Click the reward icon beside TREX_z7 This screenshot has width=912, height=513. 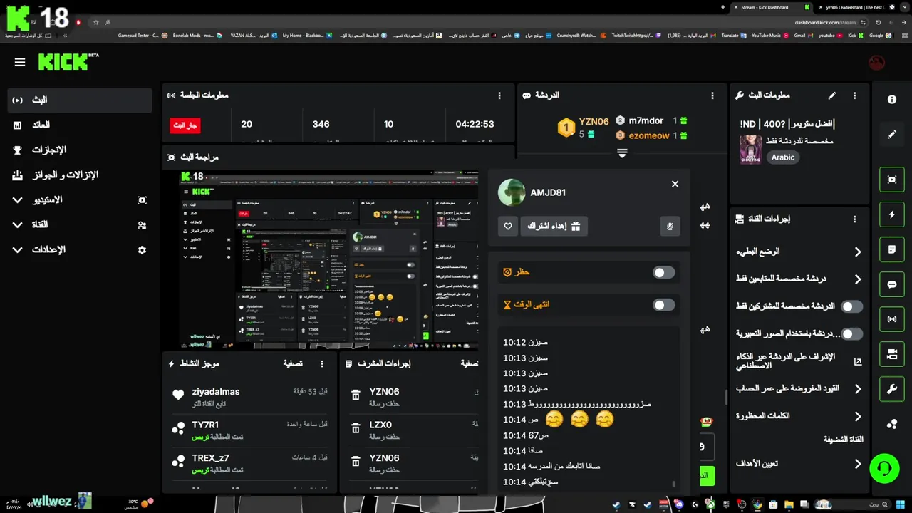click(x=178, y=462)
